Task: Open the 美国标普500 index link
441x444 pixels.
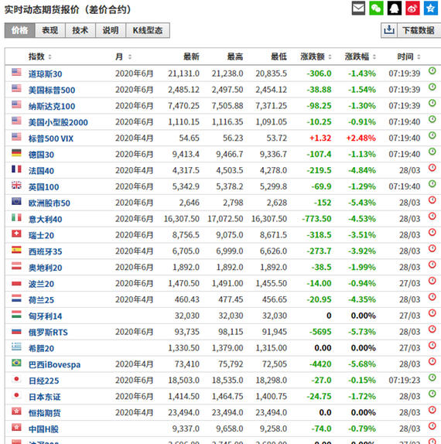Action: pyautogui.click(x=52, y=90)
